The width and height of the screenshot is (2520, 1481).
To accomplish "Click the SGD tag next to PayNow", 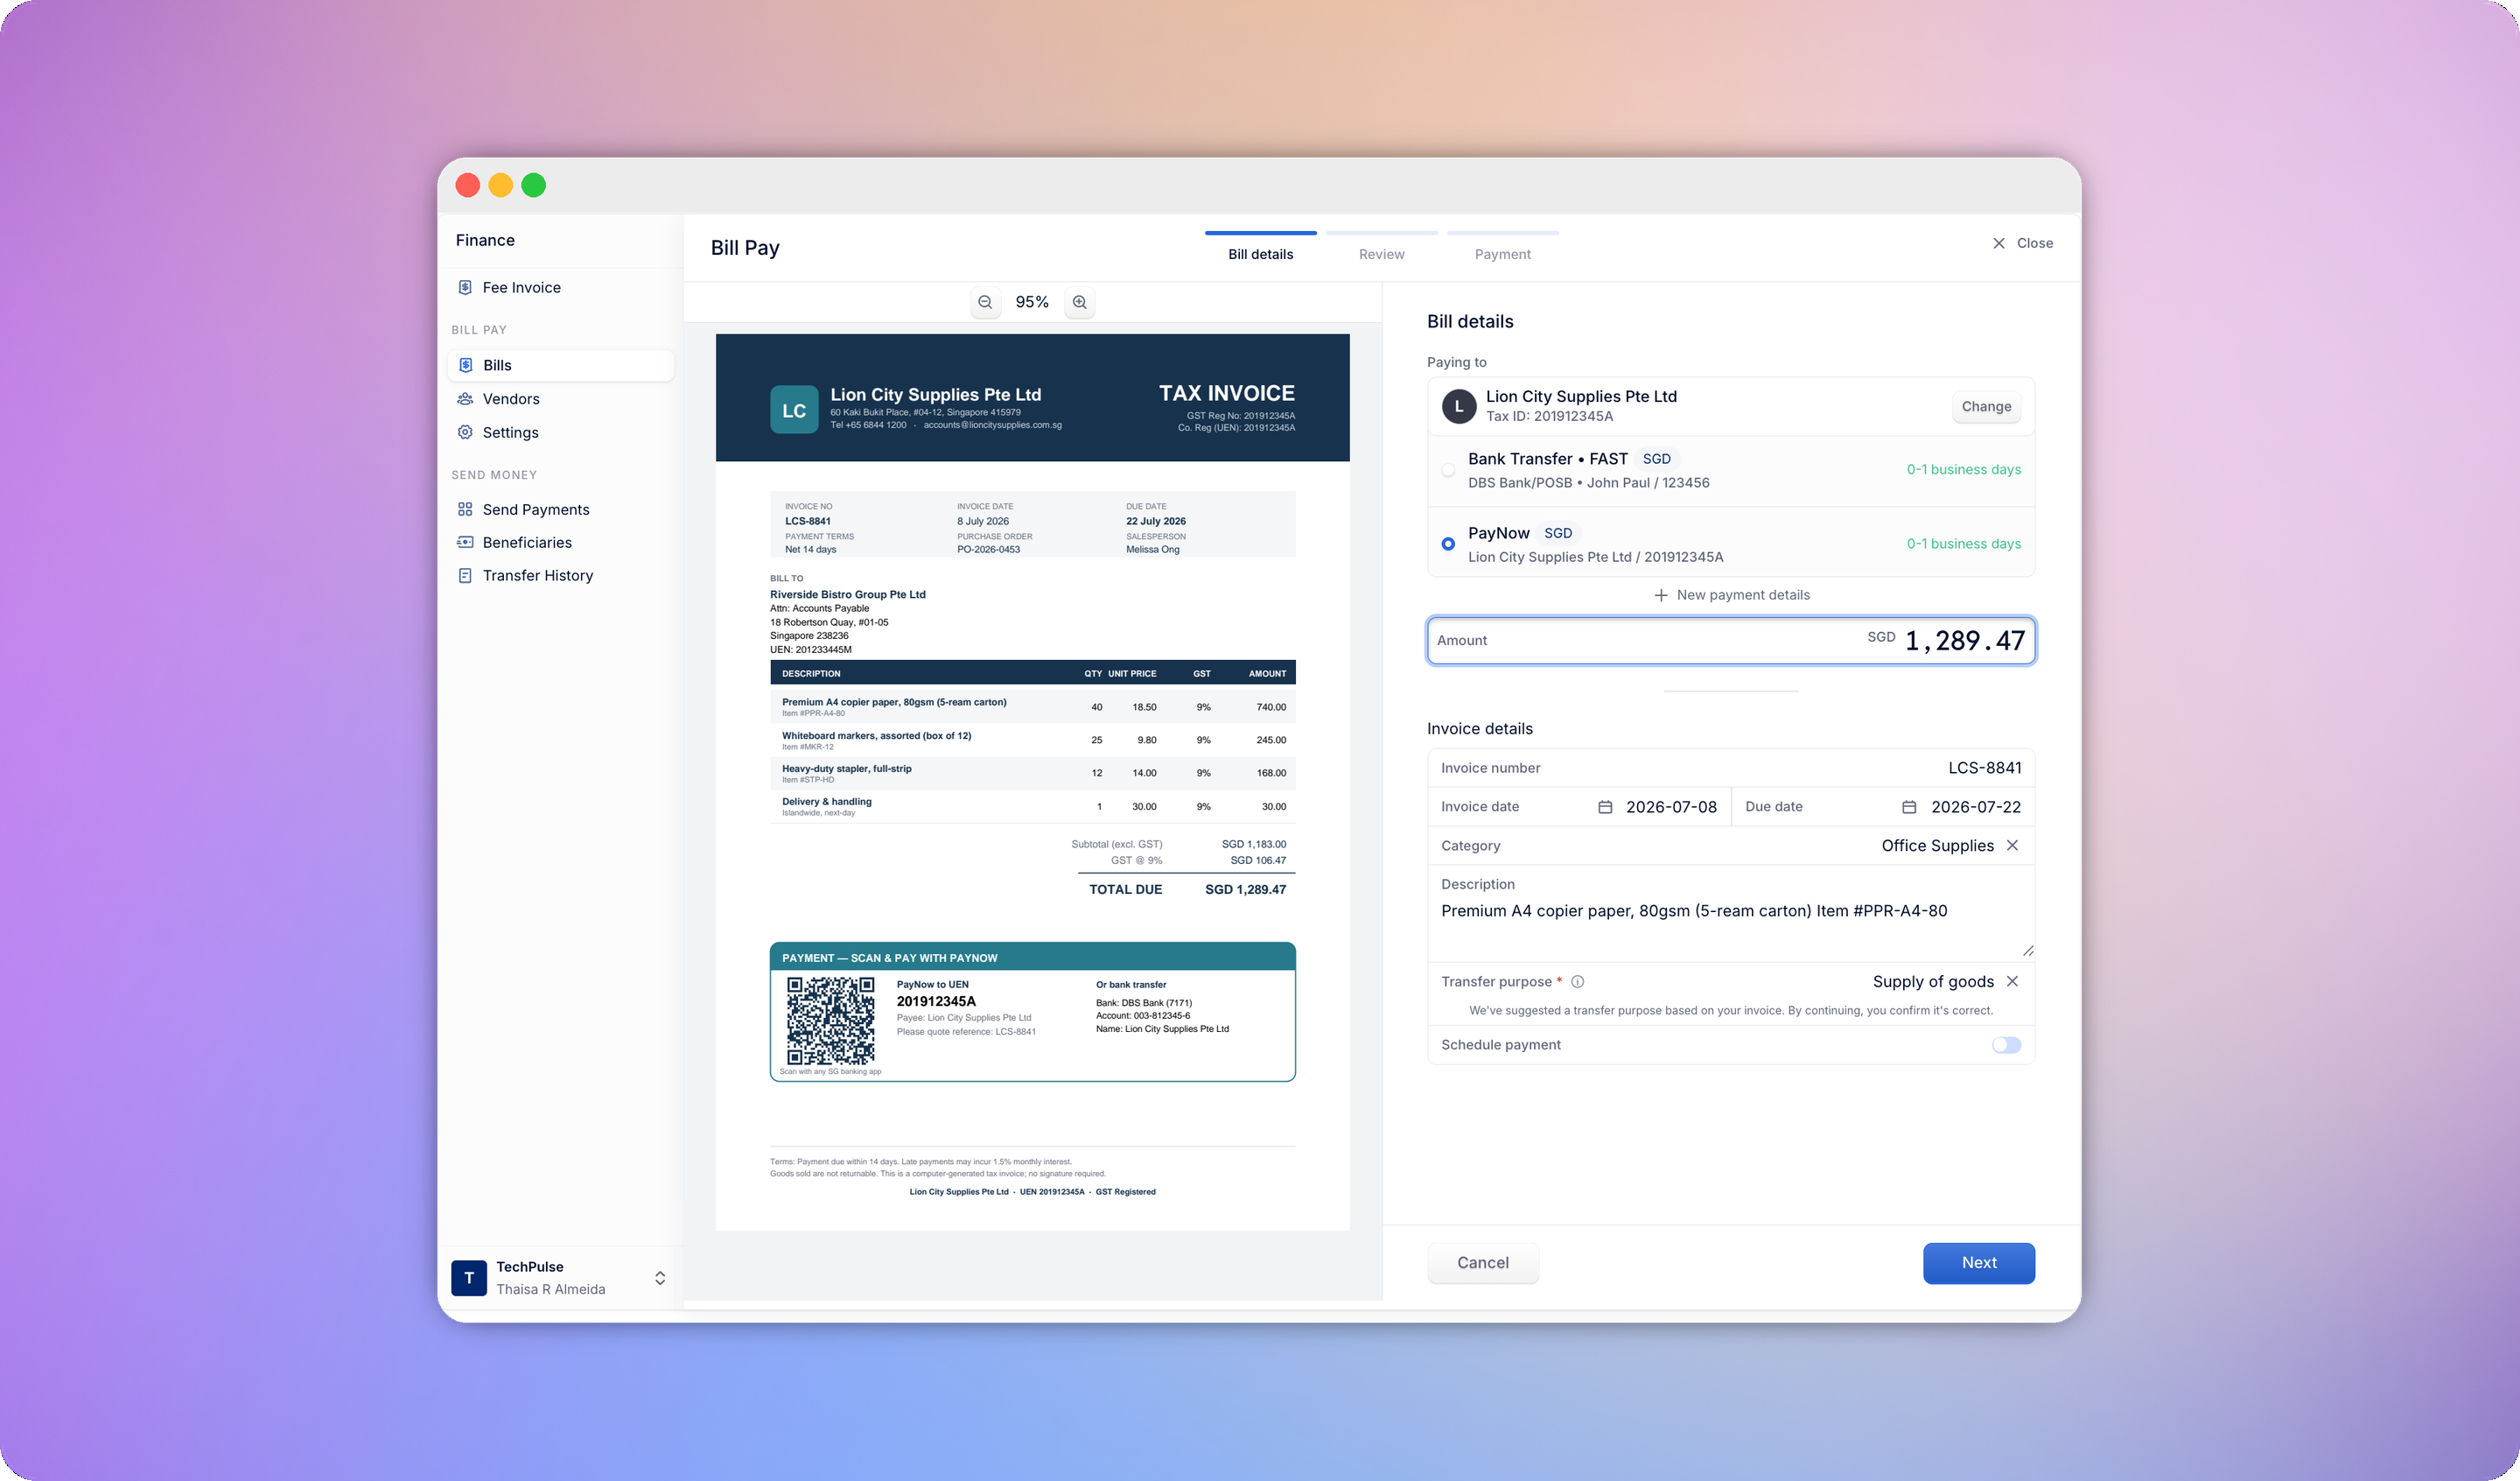I will [1558, 533].
